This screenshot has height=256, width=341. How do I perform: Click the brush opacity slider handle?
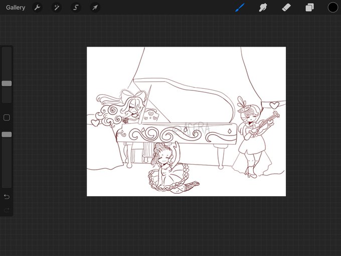(x=7, y=135)
